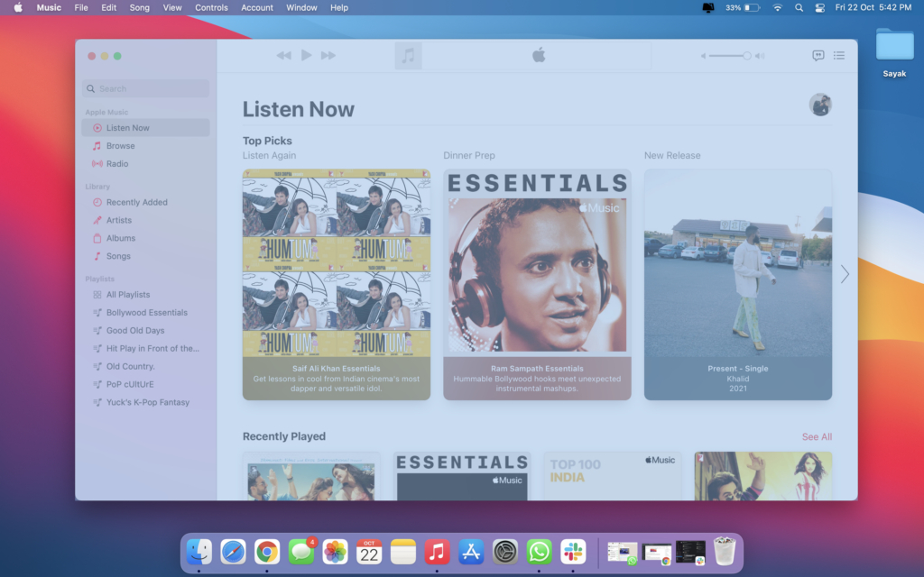Launch Safari from the Dock
Viewport: 924px width, 577px height.
[x=234, y=553]
